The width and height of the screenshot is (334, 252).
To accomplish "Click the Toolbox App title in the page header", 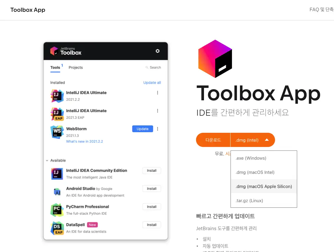I will click(x=28, y=10).
